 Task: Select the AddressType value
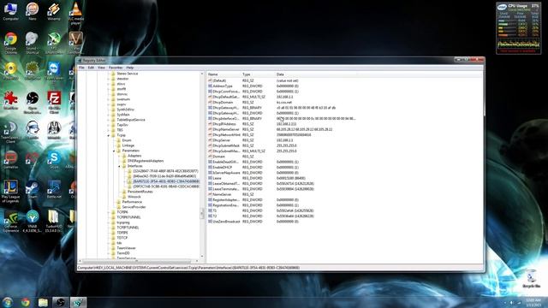point(223,86)
